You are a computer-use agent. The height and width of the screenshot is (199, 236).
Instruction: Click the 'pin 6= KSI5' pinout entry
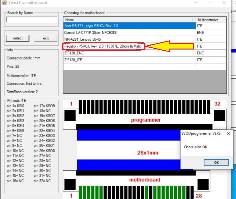point(15,131)
